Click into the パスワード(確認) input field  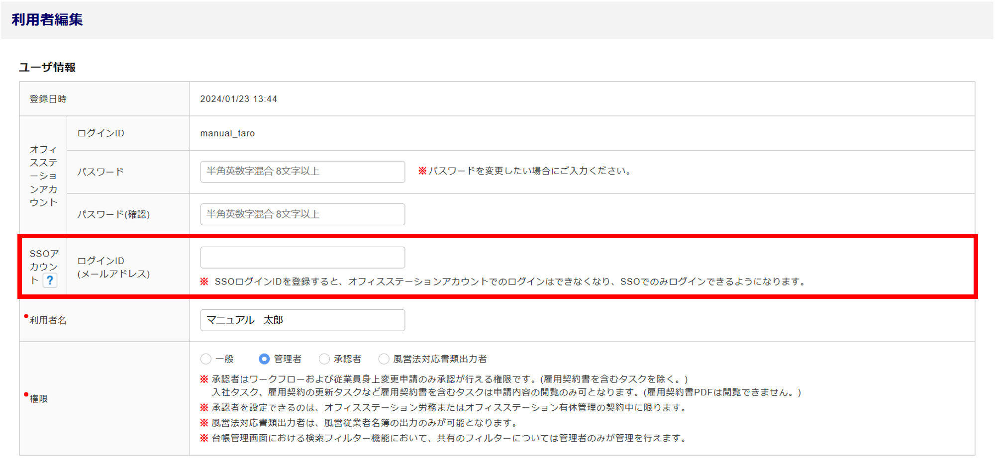302,214
